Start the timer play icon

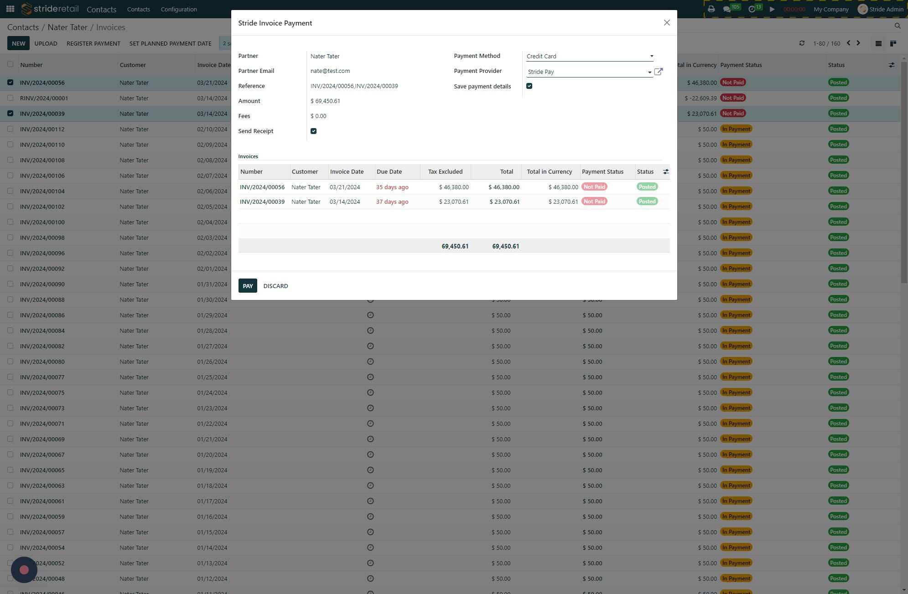click(x=772, y=9)
